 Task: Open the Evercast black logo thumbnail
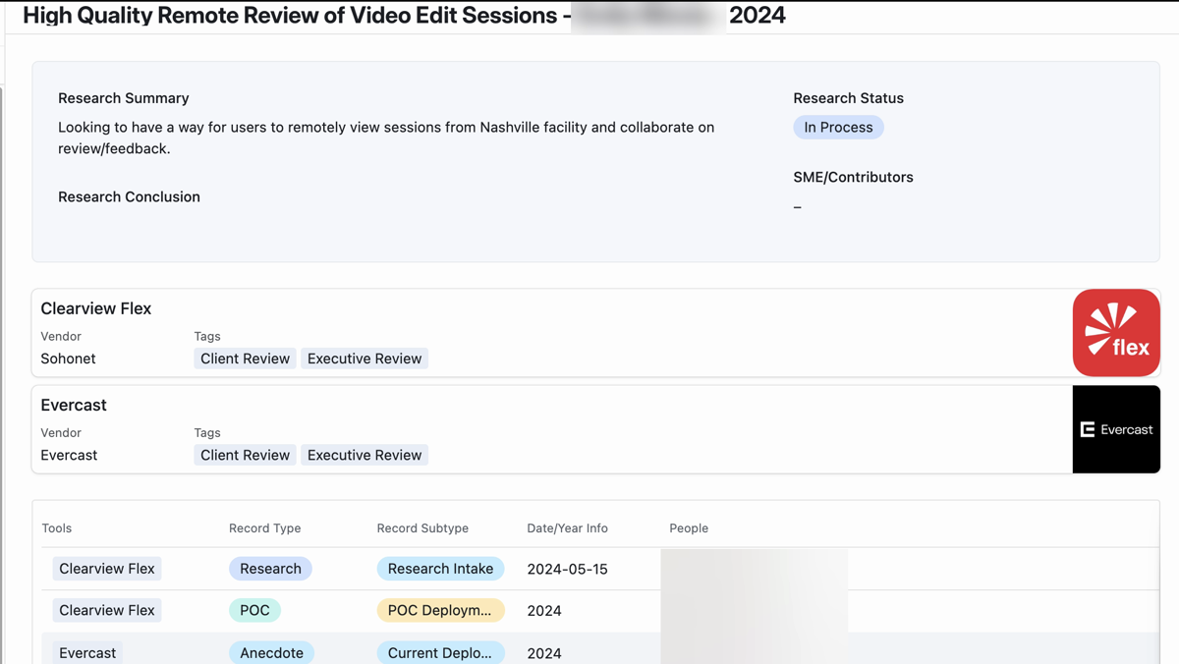pyautogui.click(x=1116, y=429)
